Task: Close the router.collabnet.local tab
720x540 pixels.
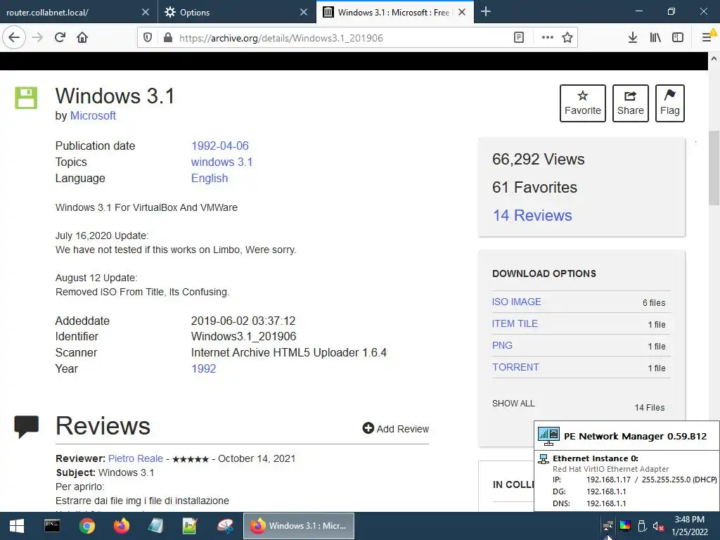Action: coord(145,13)
